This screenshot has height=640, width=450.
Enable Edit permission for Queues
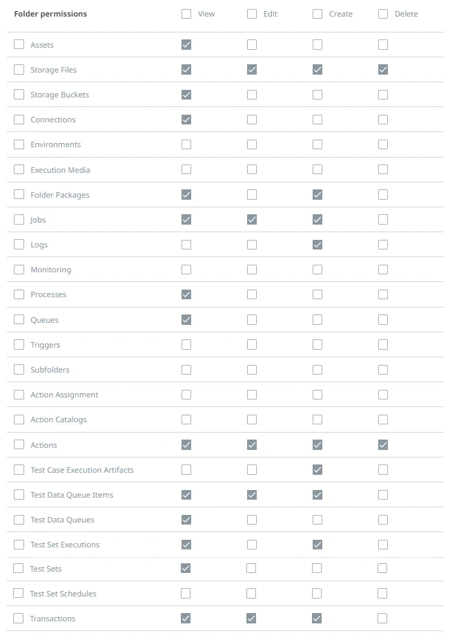252,319
